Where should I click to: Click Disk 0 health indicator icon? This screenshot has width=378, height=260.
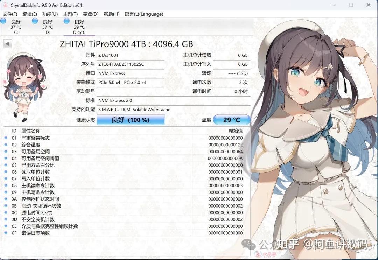click(66, 21)
